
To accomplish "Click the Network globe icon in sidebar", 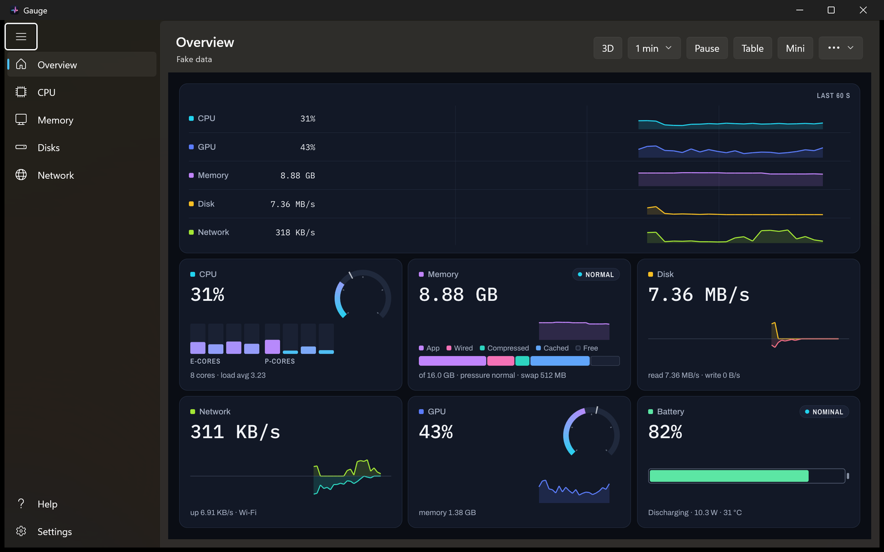I will 21,175.
